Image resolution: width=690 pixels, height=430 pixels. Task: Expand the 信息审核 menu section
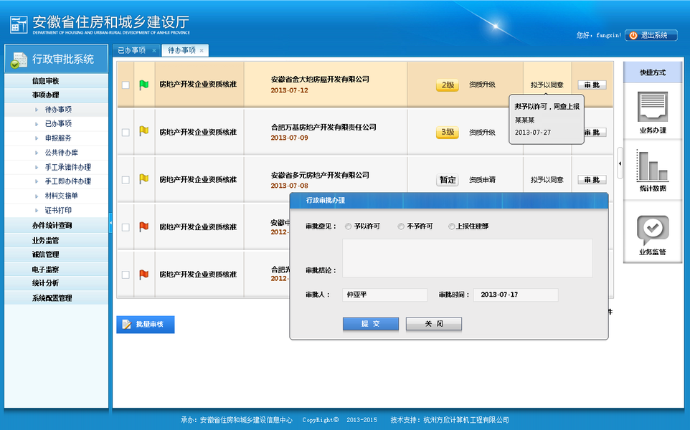click(x=57, y=81)
